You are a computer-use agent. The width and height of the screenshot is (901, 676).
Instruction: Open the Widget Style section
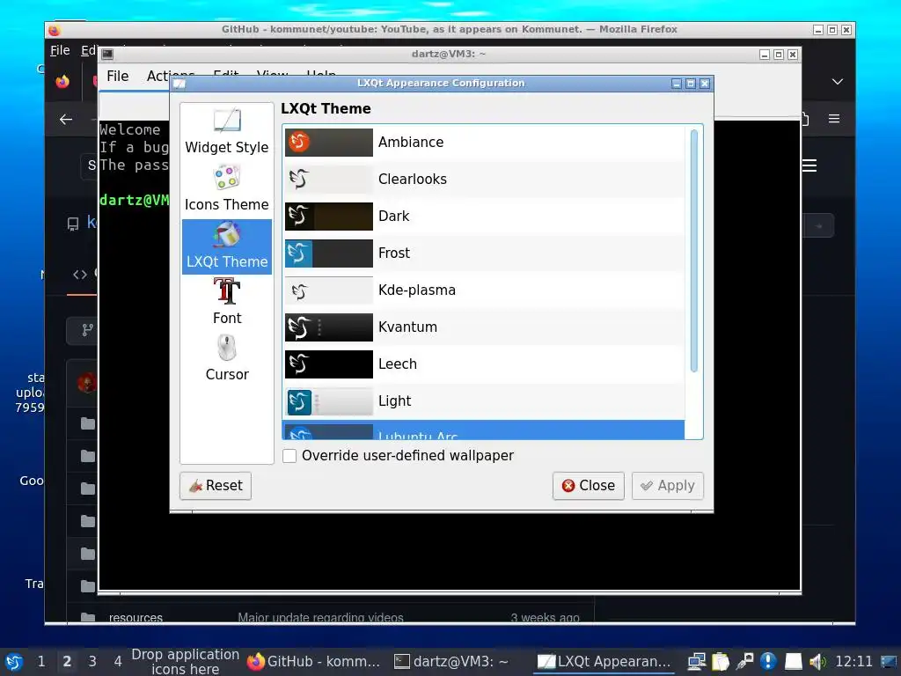[226, 132]
